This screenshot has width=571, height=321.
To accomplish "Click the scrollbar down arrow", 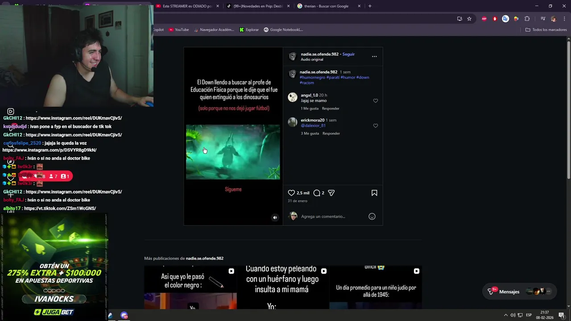I will [x=569, y=306].
